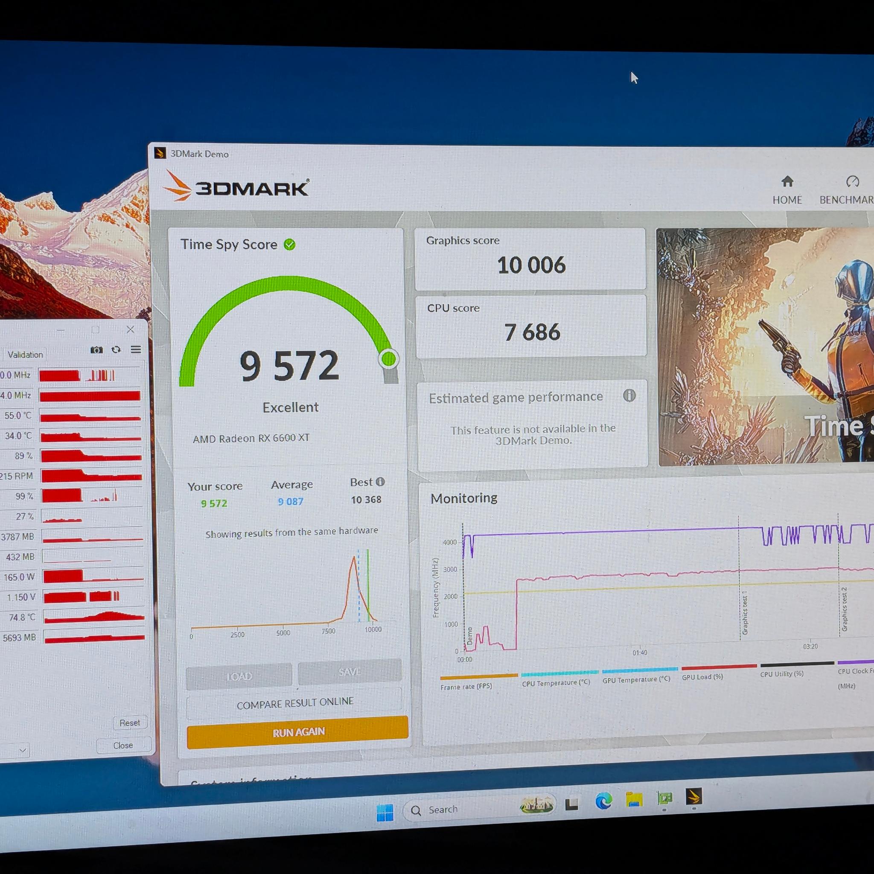Image resolution: width=874 pixels, height=874 pixels.
Task: Close the sensor window with the X
Action: [130, 329]
